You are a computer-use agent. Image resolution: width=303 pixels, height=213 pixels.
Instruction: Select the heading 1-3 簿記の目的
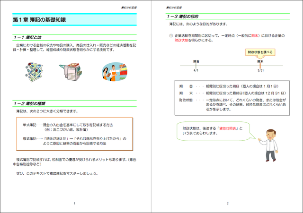tap(182, 17)
